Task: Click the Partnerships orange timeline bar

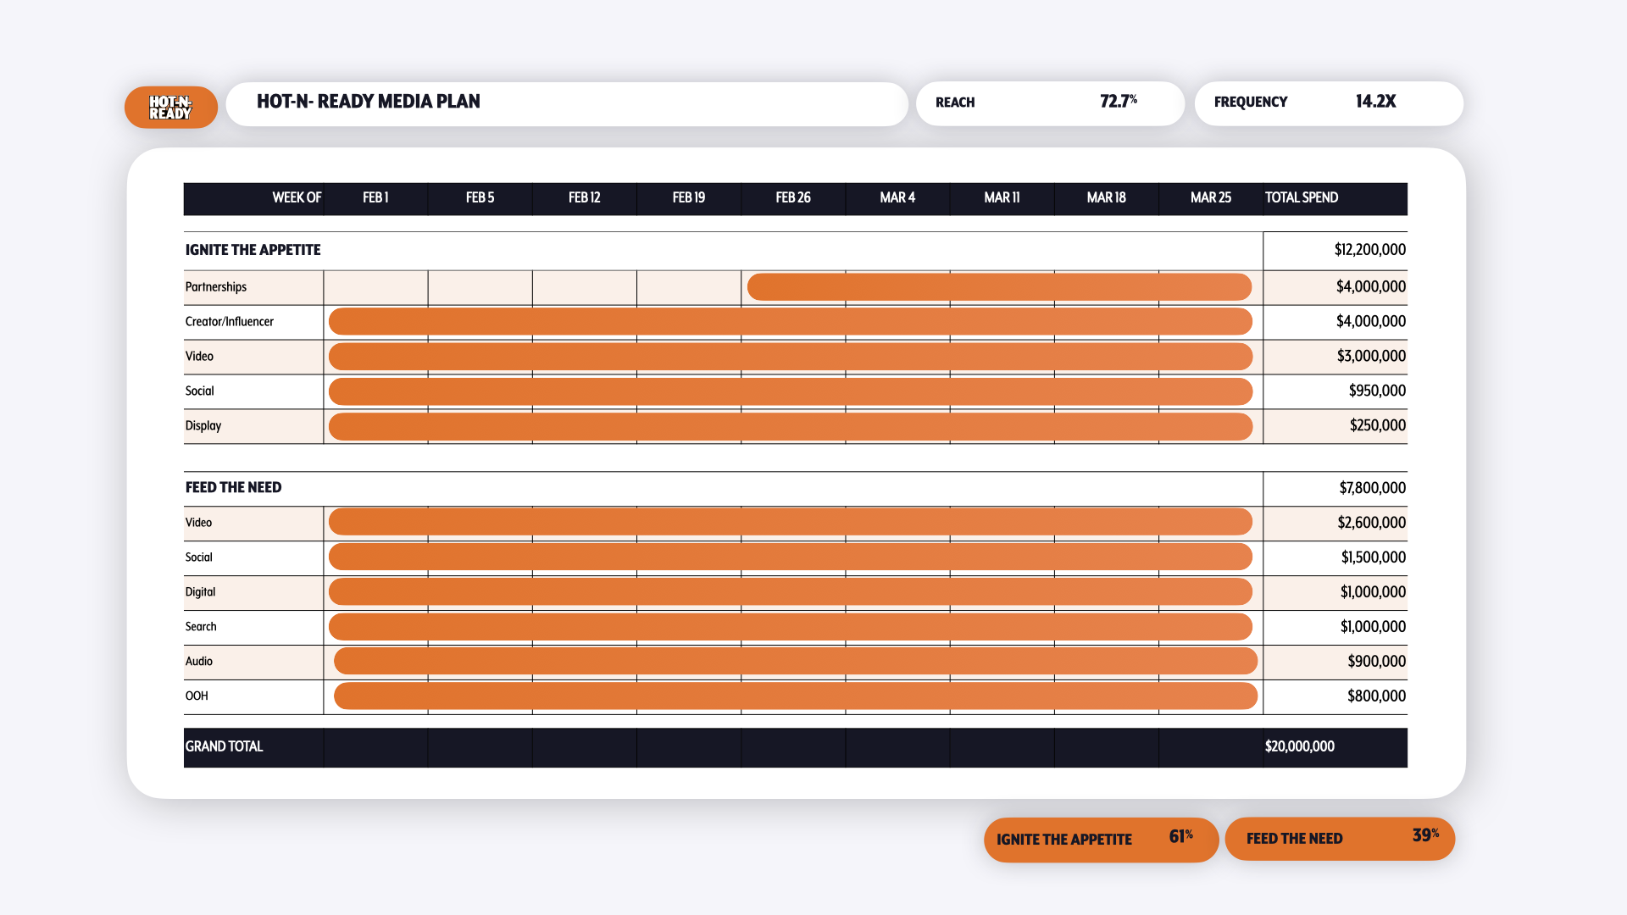Action: [x=999, y=287]
